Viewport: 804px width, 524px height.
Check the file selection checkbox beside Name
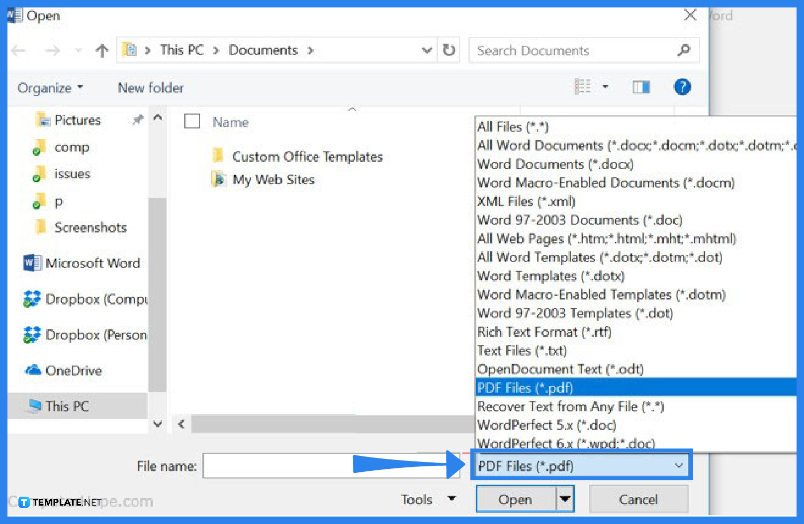pos(192,121)
